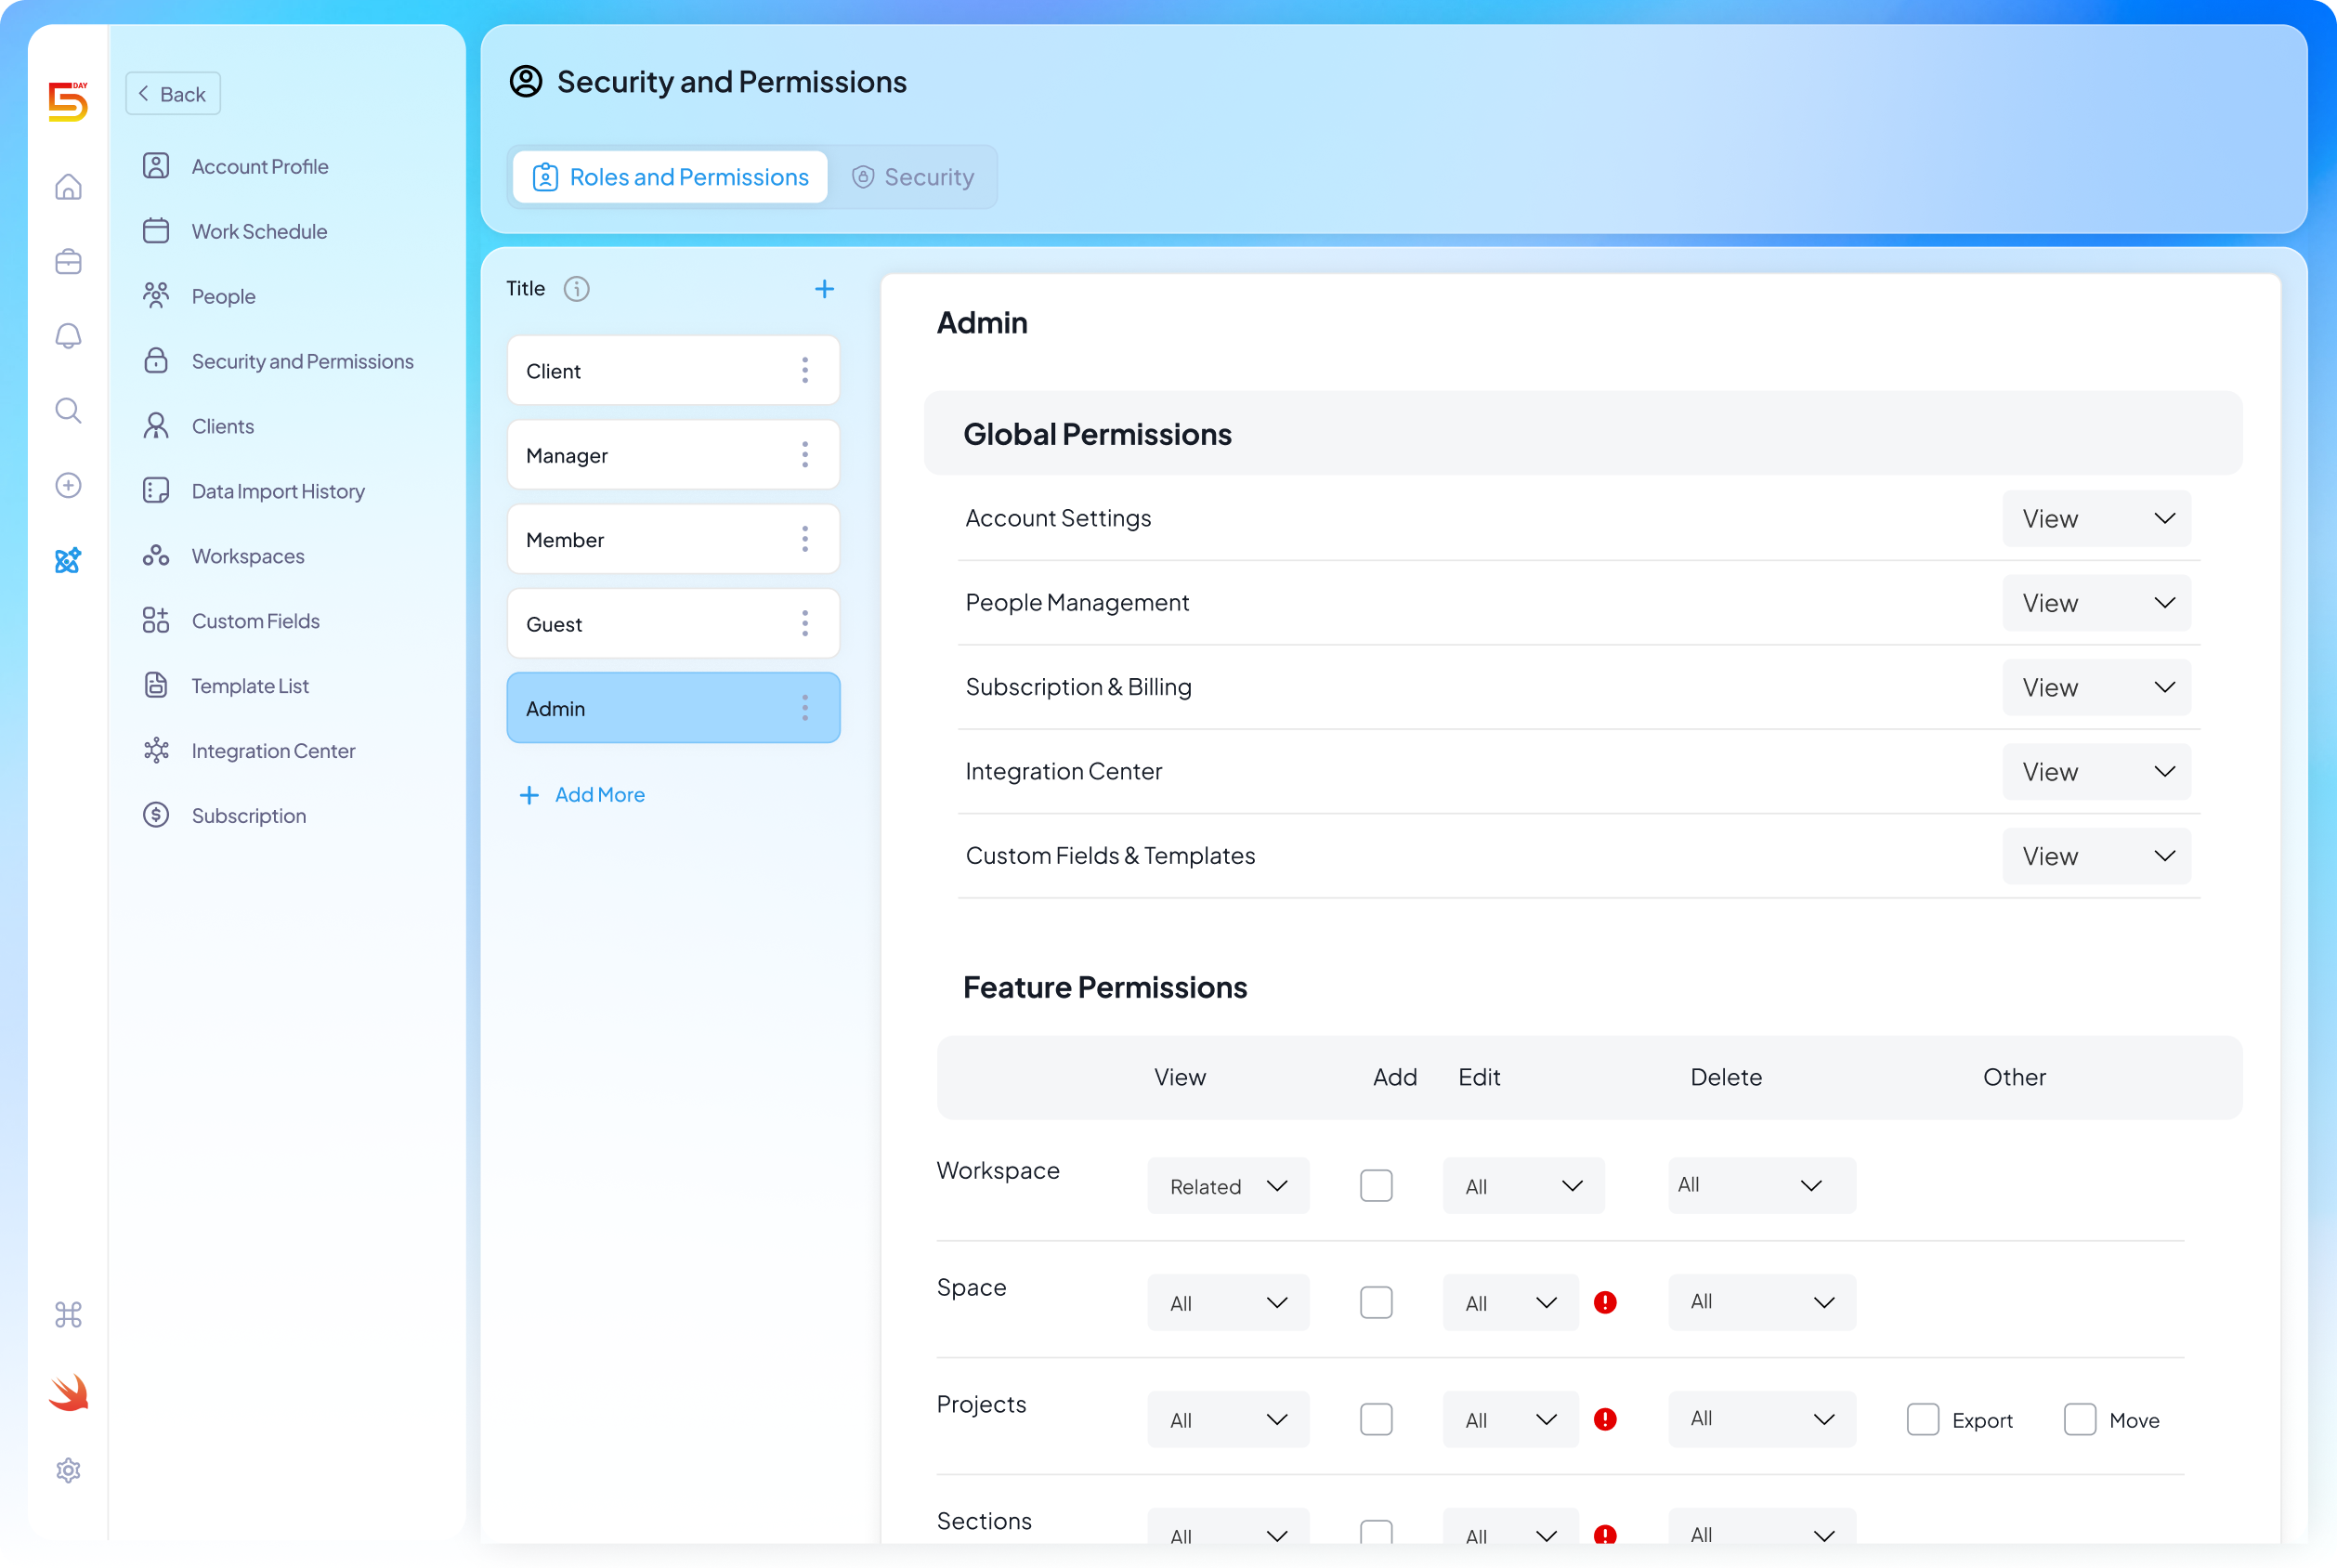This screenshot has height=1568, width=2337.
Task: Click the command key icon near the bottom
Action: (68, 1316)
